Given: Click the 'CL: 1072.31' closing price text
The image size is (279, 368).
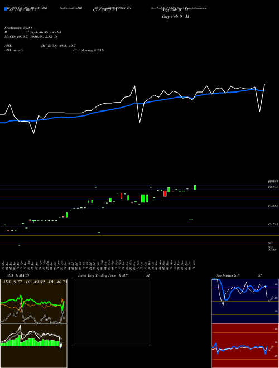Looking at the screenshot, I should [x=105, y=10].
